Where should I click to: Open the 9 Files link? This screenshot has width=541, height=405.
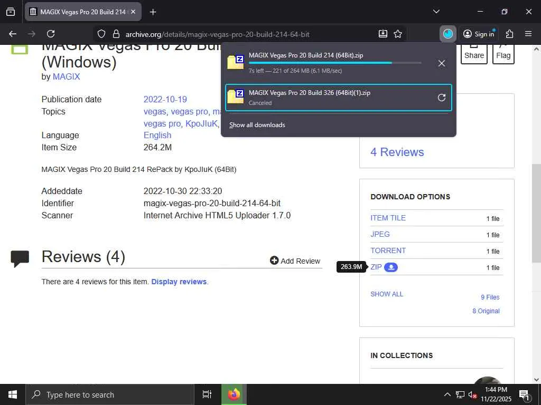[x=490, y=297]
